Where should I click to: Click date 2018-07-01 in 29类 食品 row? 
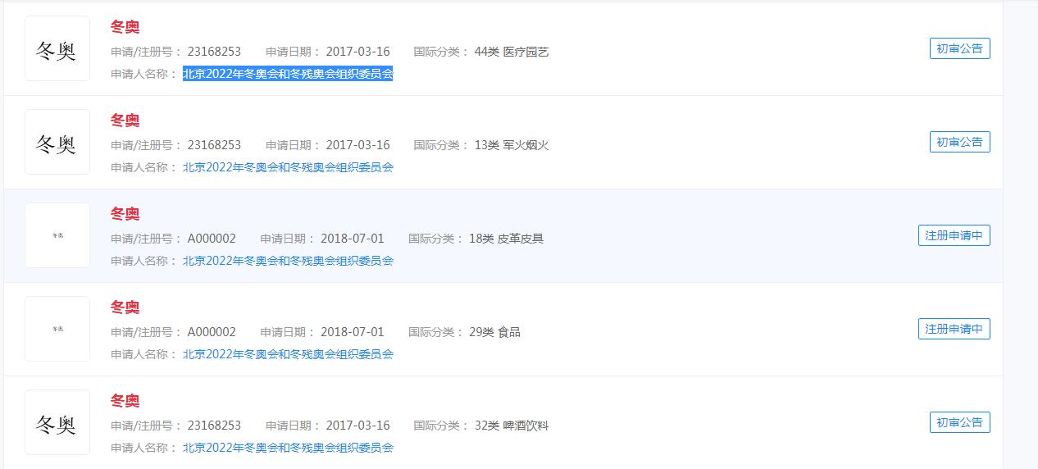(x=353, y=332)
